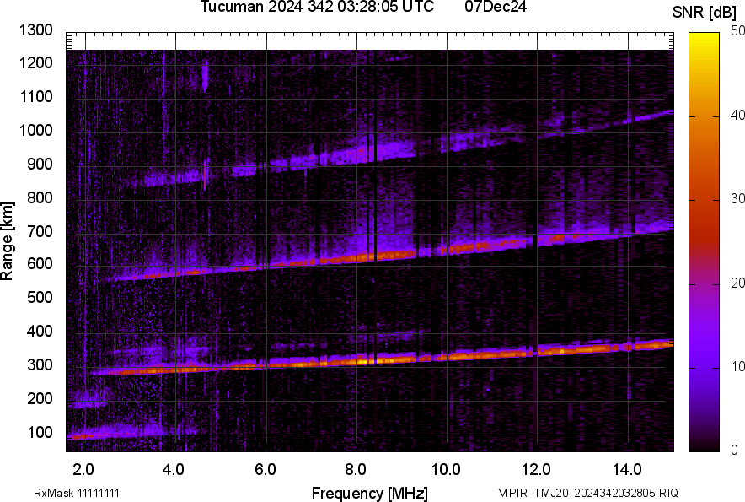The height and width of the screenshot is (502, 745).
Task: Click the colorbar tick label 30
Action: (737, 199)
